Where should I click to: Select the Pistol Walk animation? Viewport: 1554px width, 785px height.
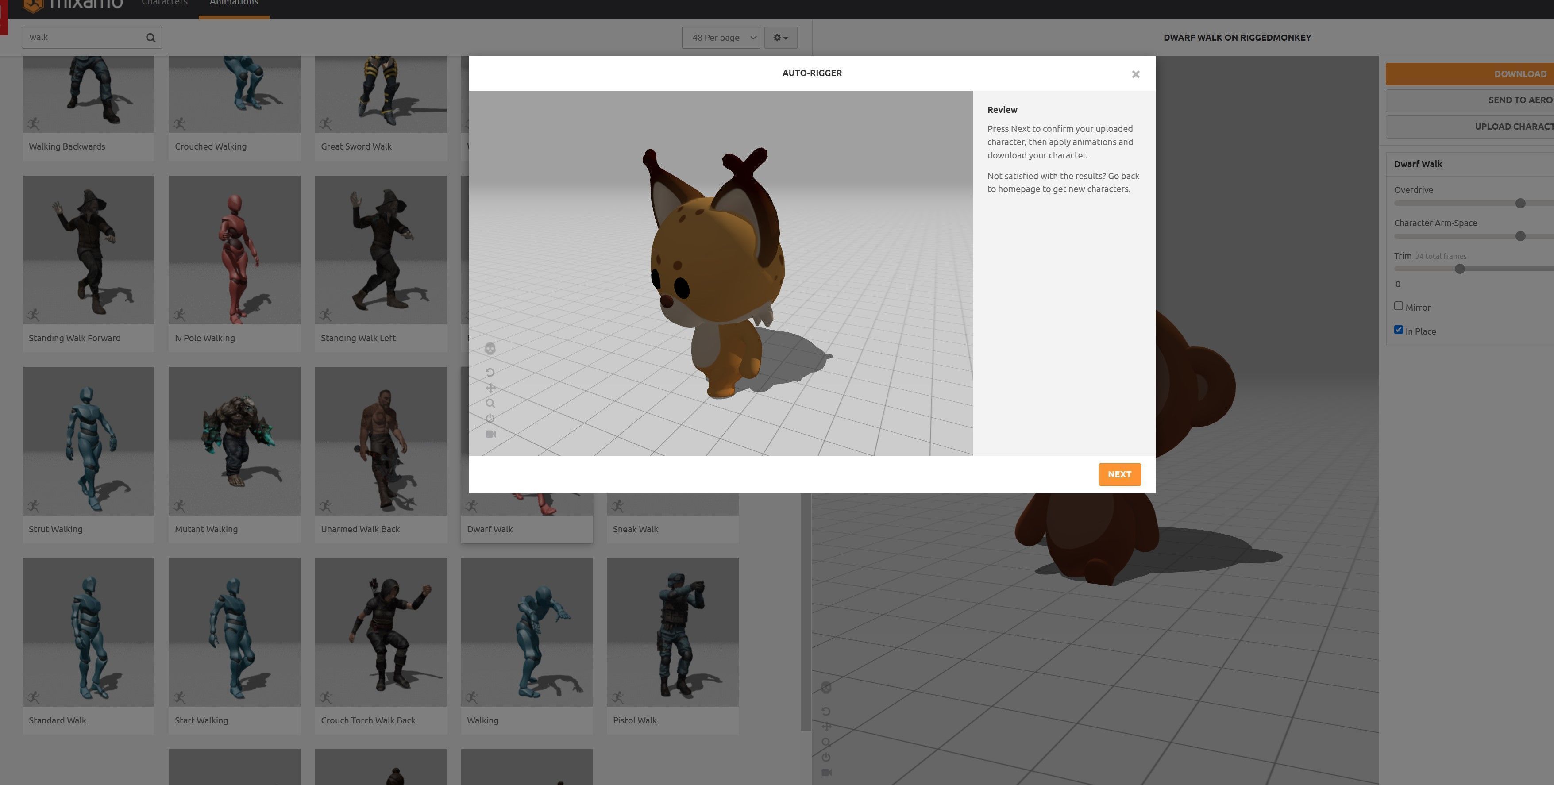673,646
